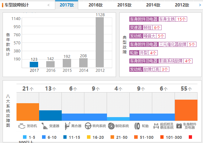Image resolution: width=203 pixels, height=143 pixels.
Task: Click the 2016 bar showing 142
Action: (50, 64)
